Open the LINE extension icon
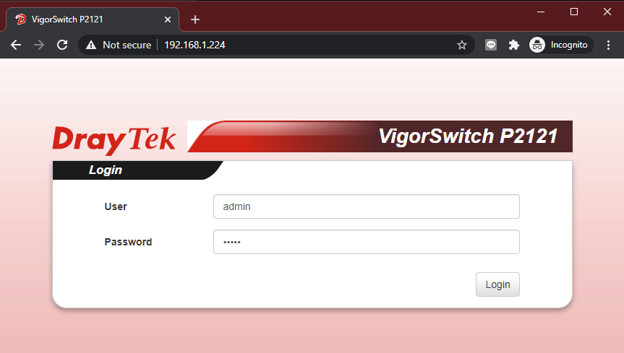The width and height of the screenshot is (624, 353). pos(491,45)
